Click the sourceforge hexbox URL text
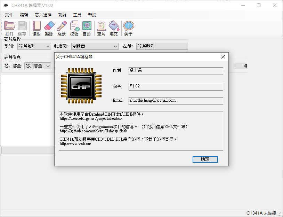This screenshot has width=283, height=217. [91, 119]
